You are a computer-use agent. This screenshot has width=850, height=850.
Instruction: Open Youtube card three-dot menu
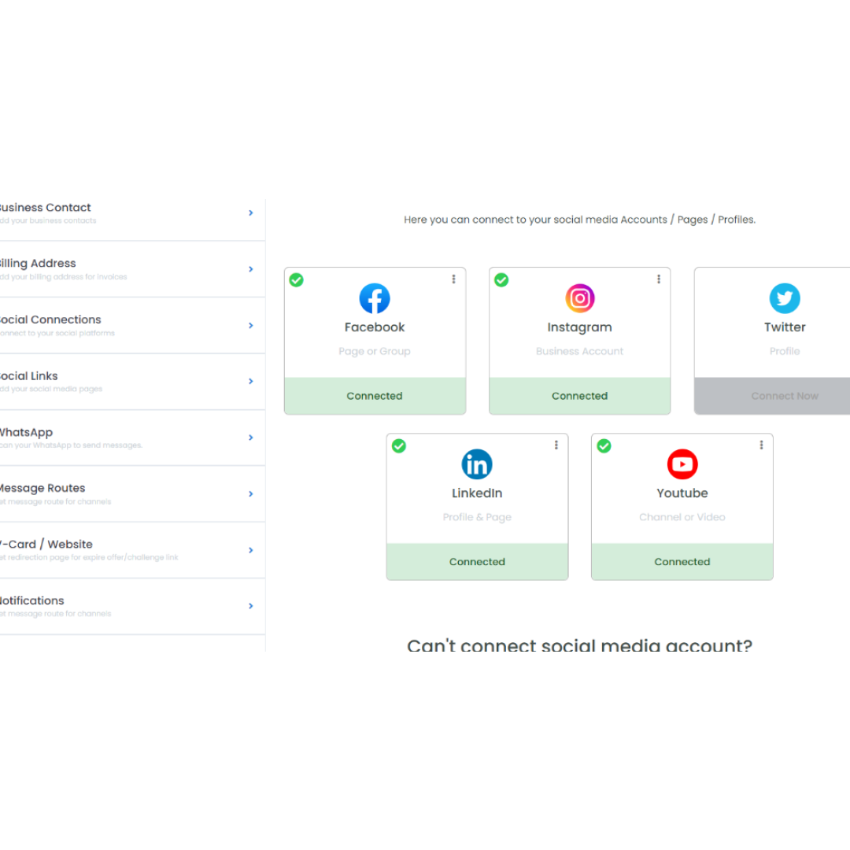click(761, 445)
